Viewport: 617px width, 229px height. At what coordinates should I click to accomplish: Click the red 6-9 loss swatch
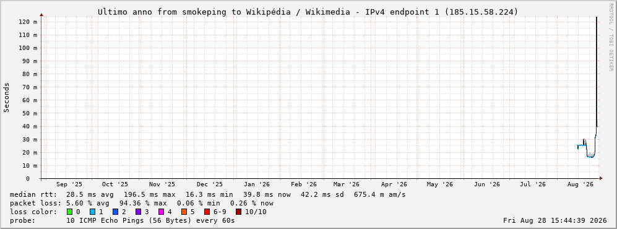(x=207, y=212)
